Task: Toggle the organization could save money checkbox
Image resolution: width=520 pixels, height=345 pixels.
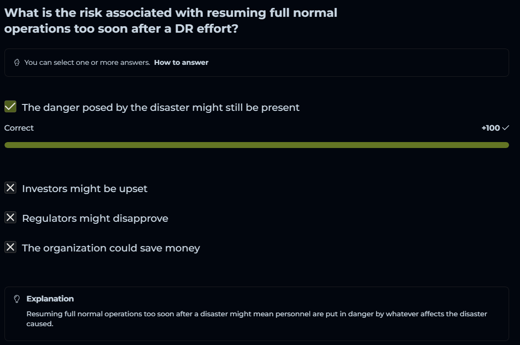Action: [x=10, y=247]
